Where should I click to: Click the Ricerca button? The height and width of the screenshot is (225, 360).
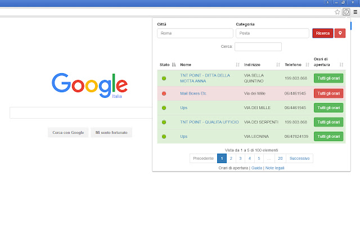[x=322, y=33]
